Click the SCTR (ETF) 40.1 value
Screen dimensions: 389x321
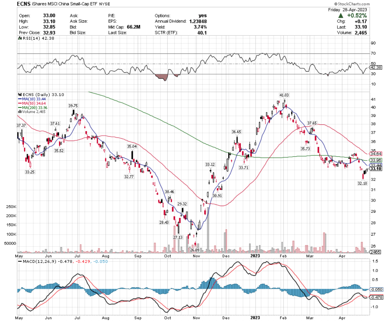pos(202,33)
